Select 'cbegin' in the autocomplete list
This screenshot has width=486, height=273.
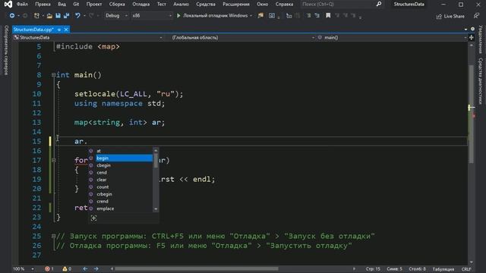[121, 165]
